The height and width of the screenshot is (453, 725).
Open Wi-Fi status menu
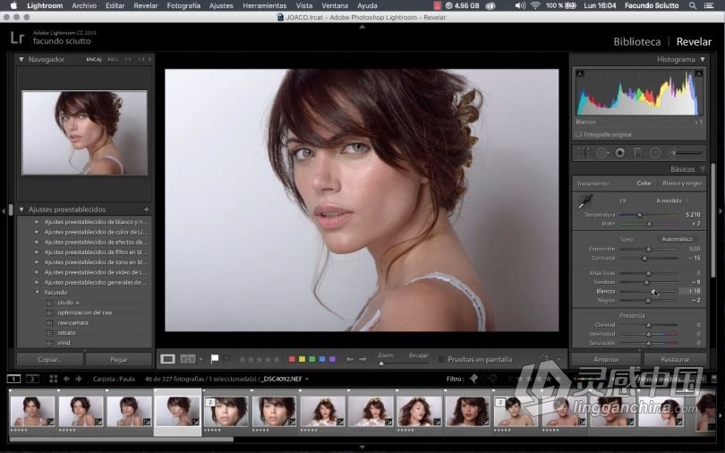pos(535,5)
